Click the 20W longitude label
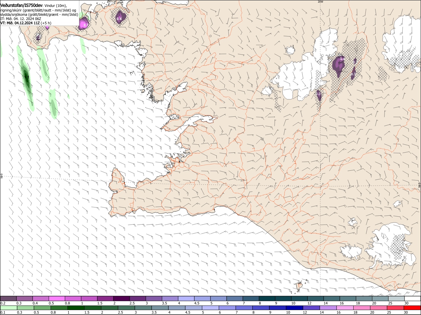This screenshot has height=315, width=421. pyautogui.click(x=320, y=2)
